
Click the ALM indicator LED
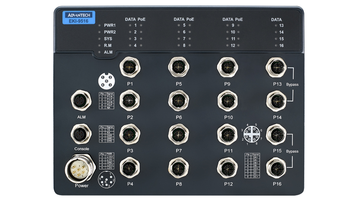click(99, 52)
